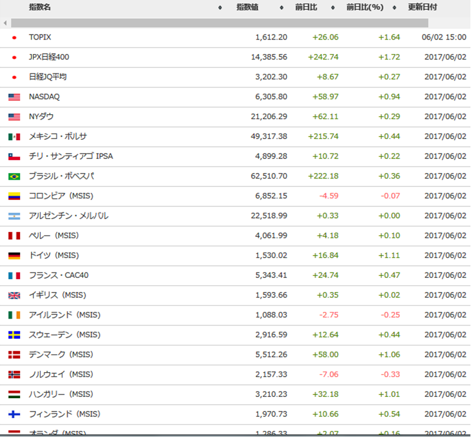
Task: Click the horizontal scrollbar left arrow
Action: 5,23
